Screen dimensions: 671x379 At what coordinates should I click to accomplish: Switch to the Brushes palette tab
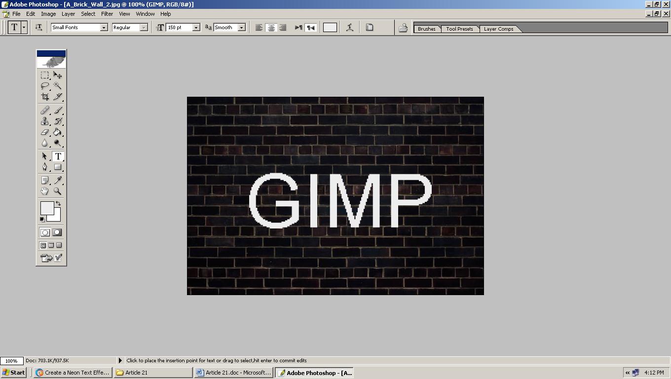pos(427,29)
